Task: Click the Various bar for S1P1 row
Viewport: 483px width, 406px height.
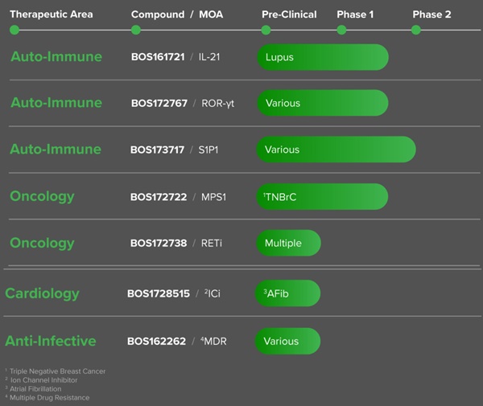Action: (336, 150)
